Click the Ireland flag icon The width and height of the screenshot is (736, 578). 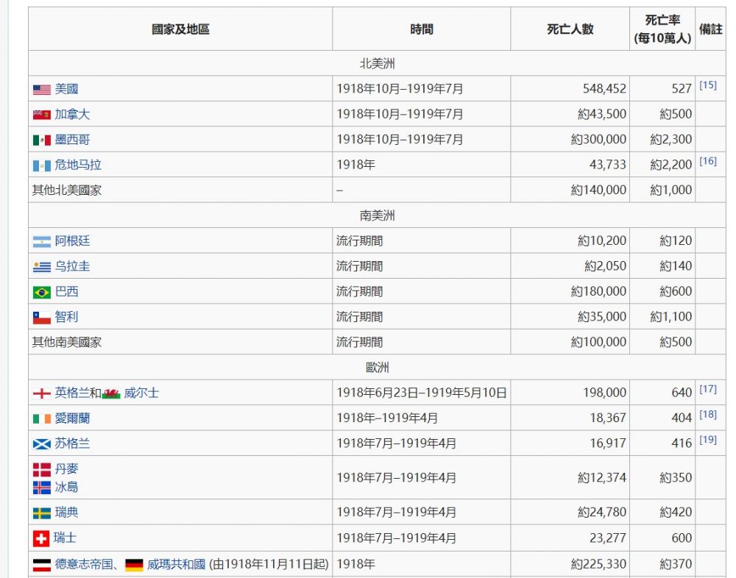click(x=41, y=418)
